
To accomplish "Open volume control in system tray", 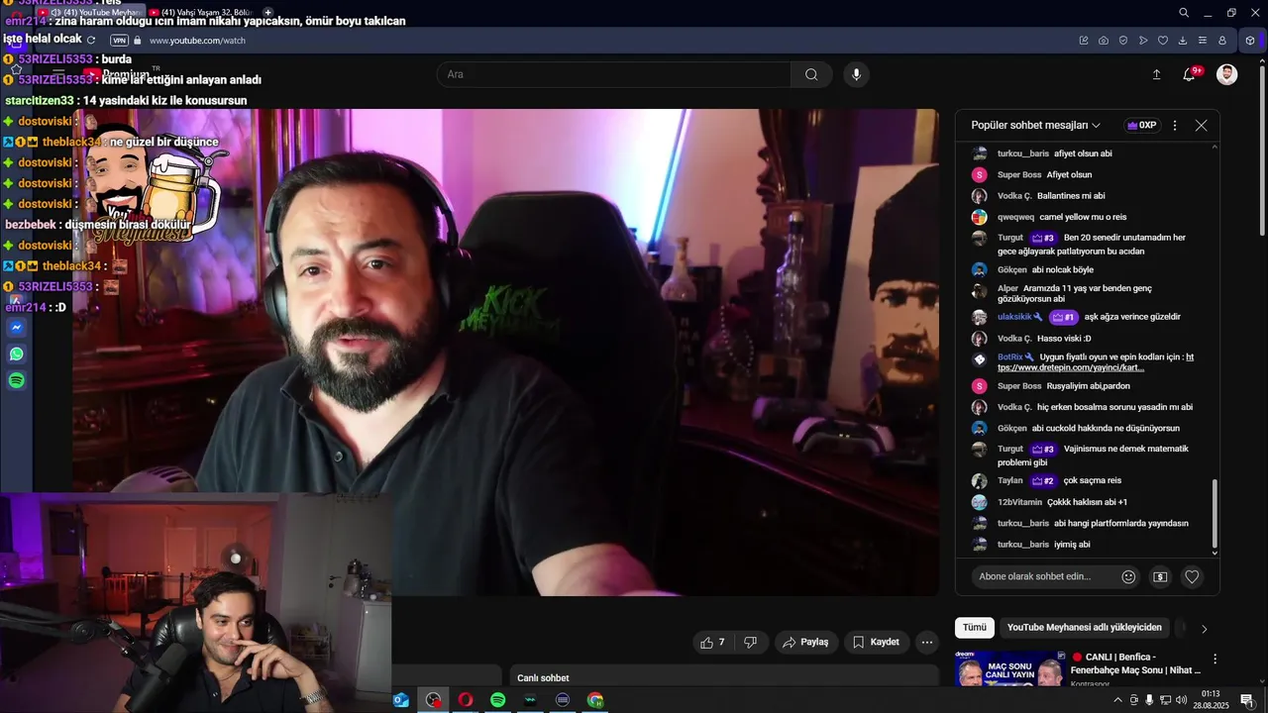I will 1181,700.
